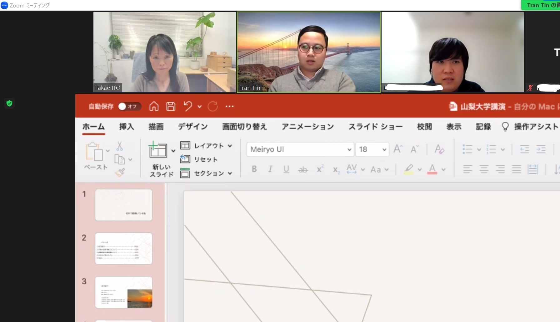The image size is (560, 322).
Task: Click the Cut scissors icon
Action: click(119, 146)
